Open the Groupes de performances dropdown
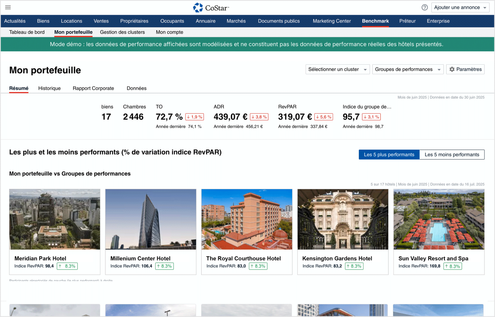Screen dimensions: 495x317 (408, 69)
